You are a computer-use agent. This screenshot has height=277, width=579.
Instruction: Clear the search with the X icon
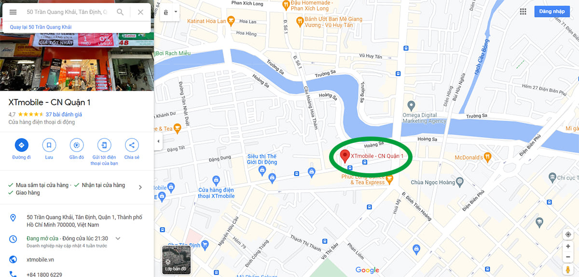(140, 12)
